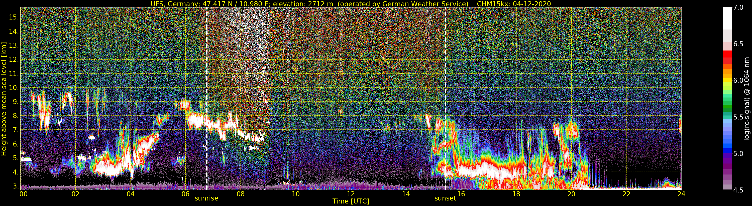The image size is (752, 206).
Task: Click the '8.' height tick label
Action: [x=16, y=116]
